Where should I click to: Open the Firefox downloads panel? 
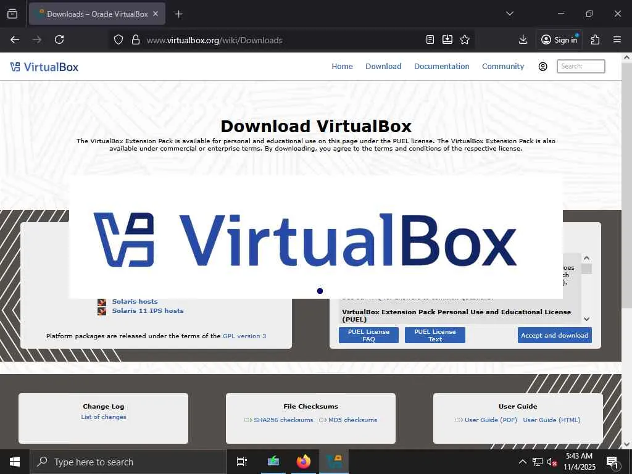(523, 39)
